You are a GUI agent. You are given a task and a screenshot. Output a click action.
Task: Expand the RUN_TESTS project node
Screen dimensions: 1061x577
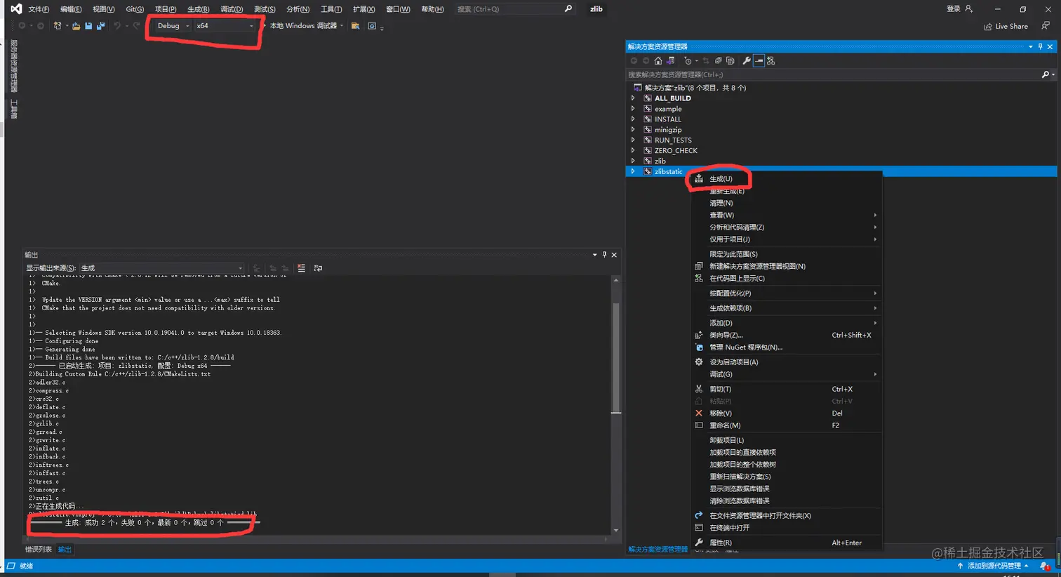(x=633, y=140)
